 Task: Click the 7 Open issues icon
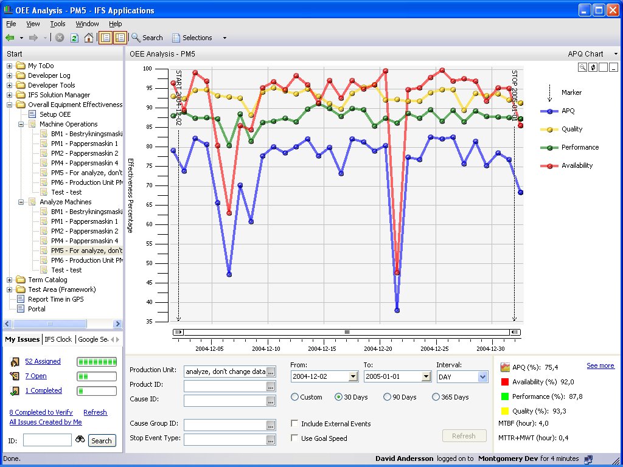pyautogui.click(x=15, y=376)
